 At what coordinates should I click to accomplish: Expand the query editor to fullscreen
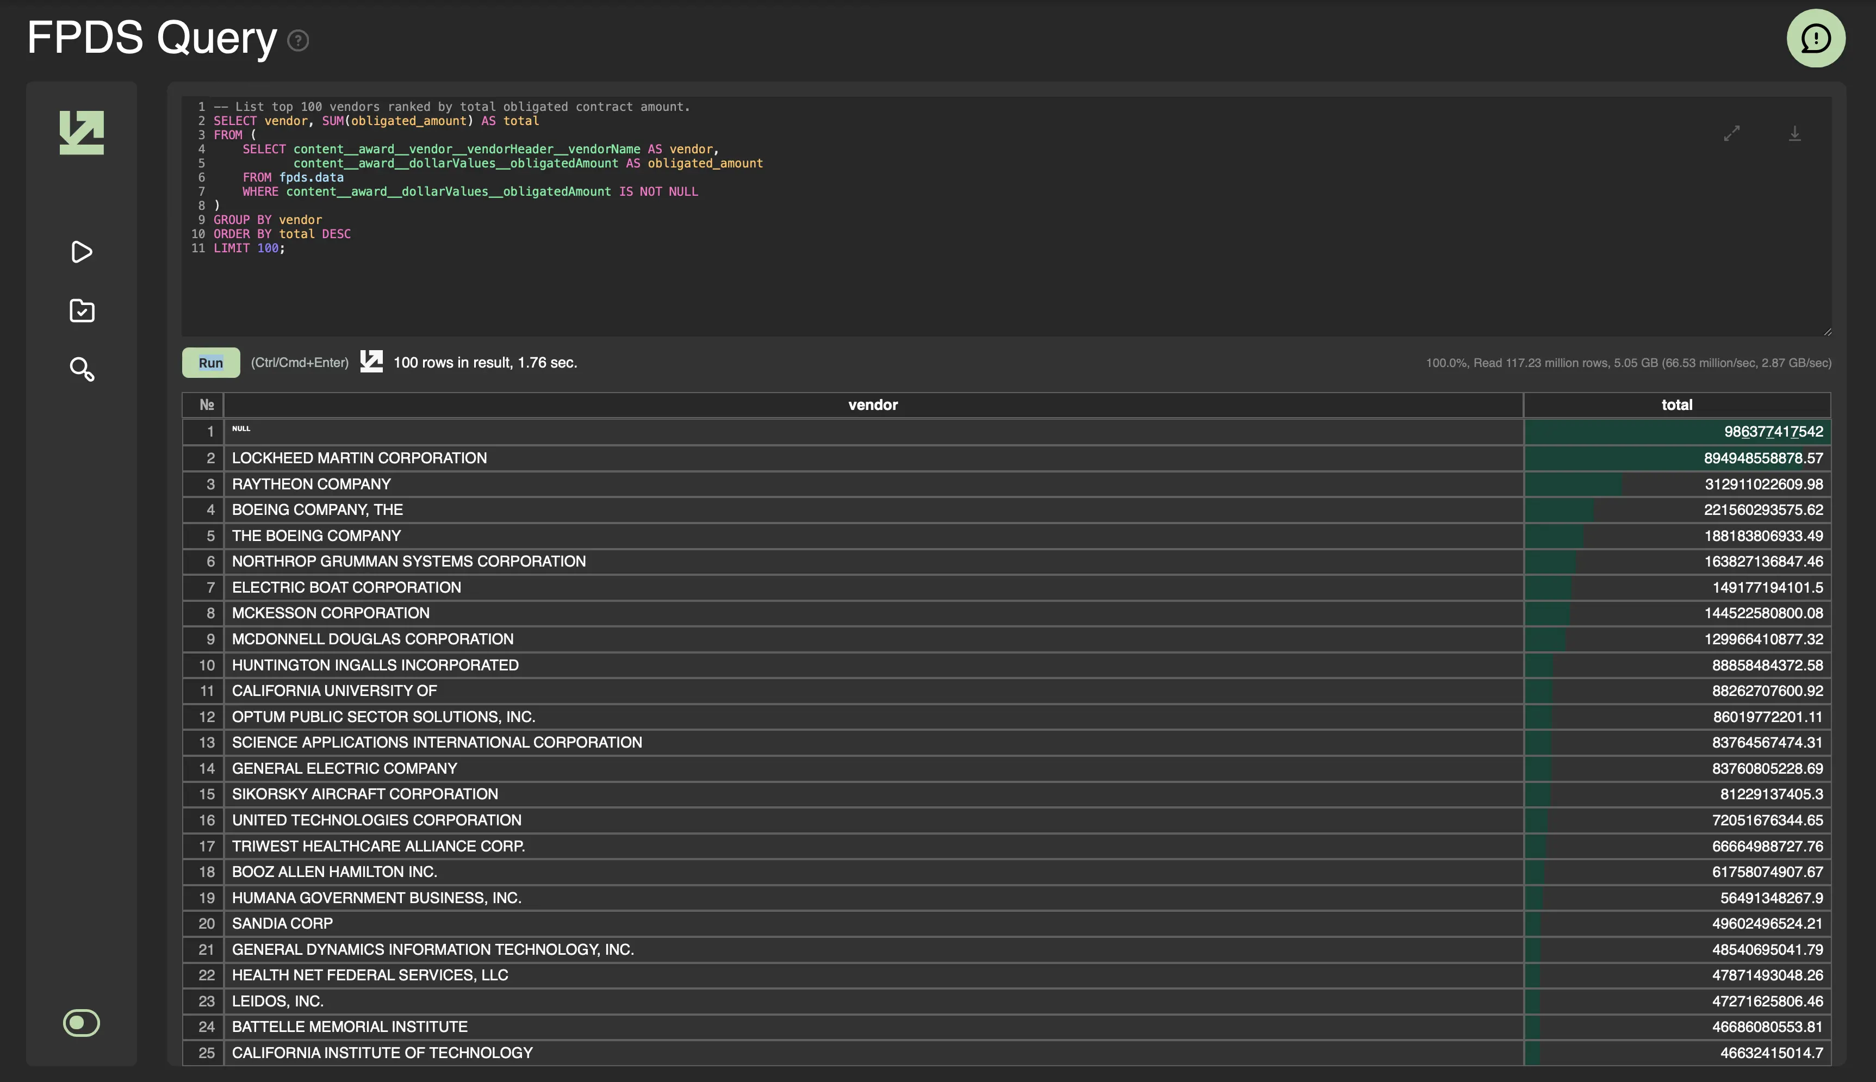[x=1732, y=133]
